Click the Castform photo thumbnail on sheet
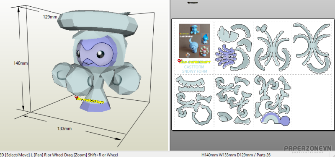Image resolution: width=335 pixels, height=157 pixels. click(x=194, y=41)
